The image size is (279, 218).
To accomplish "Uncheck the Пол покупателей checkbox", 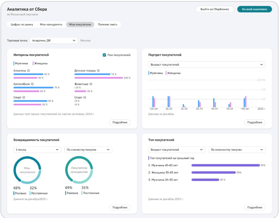I will [x=104, y=55].
